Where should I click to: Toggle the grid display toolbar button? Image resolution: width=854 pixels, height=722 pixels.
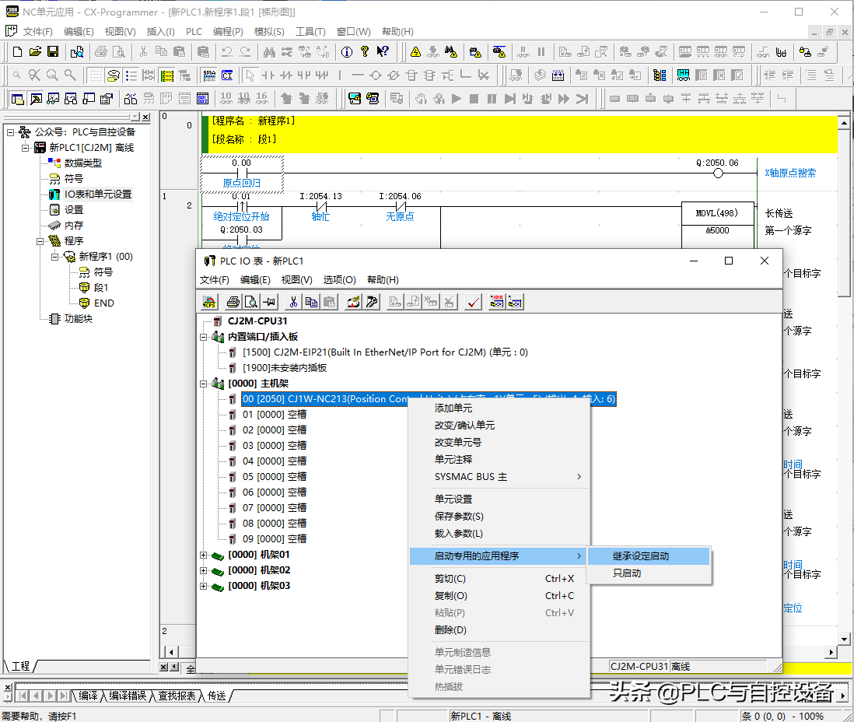pyautogui.click(x=95, y=75)
